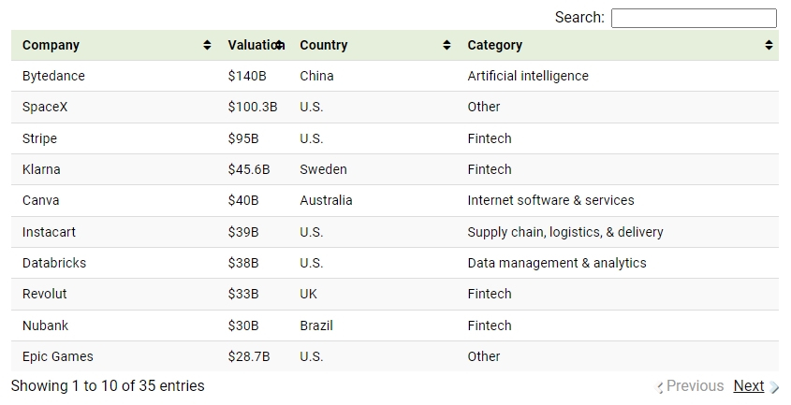Click the Showing 1 to 10 entries text
Image resolution: width=791 pixels, height=405 pixels.
108,386
